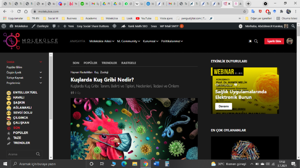Click the page's main vertical scrollbar

[x=298, y=31]
